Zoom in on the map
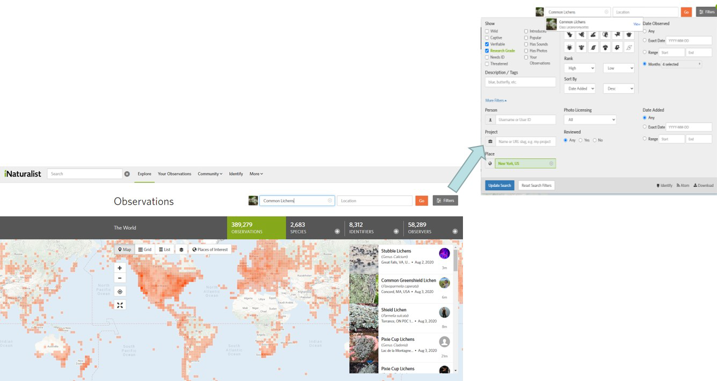The height and width of the screenshot is (381, 717). pos(120,268)
